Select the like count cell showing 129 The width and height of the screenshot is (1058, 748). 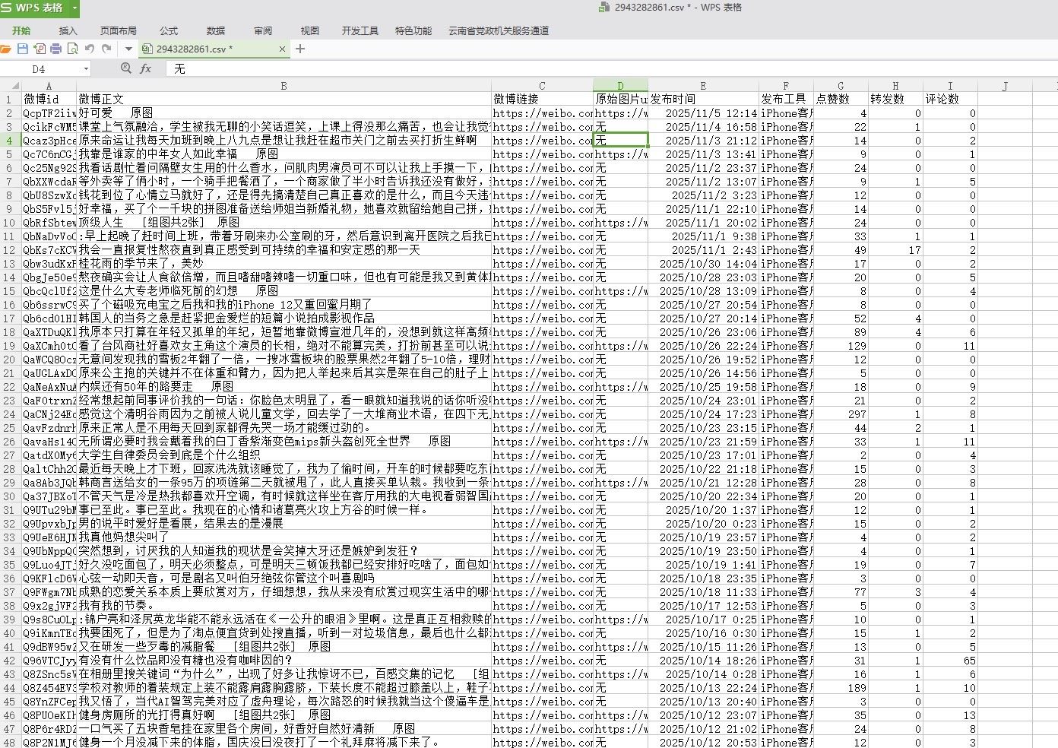pyautogui.click(x=841, y=346)
